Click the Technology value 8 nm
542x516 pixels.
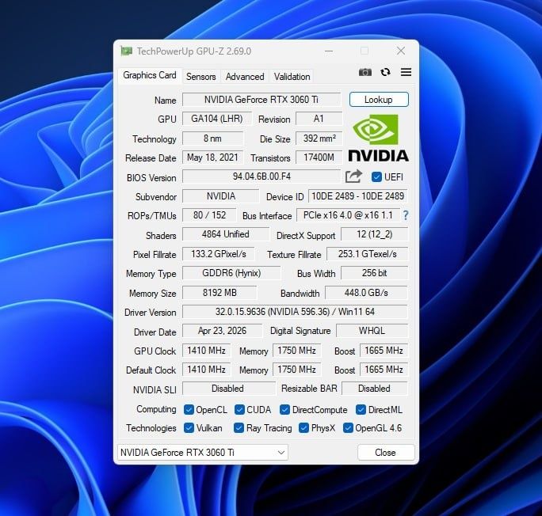[x=212, y=138]
